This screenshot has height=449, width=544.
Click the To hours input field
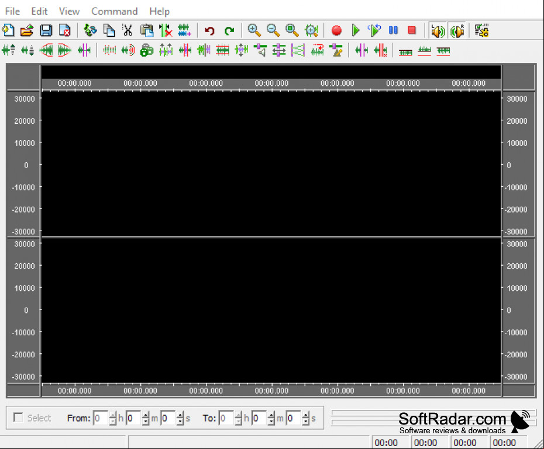(226, 418)
